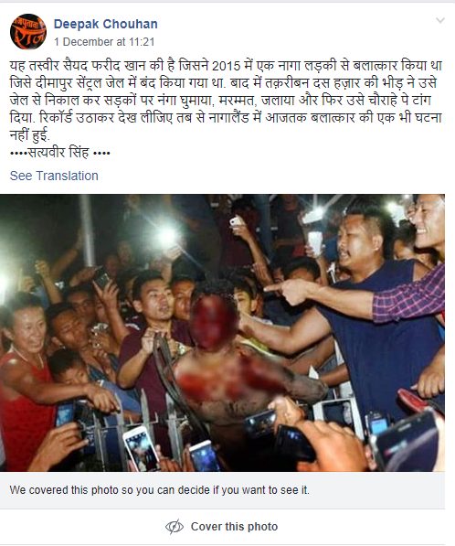Screen dimensions: 455x546
Task: Open Deepak Chouhan's profile name link
Action: coord(106,24)
